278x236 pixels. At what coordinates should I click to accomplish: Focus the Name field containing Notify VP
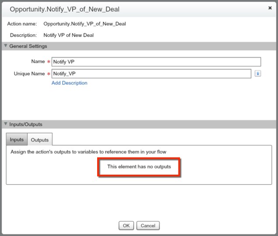(156, 62)
